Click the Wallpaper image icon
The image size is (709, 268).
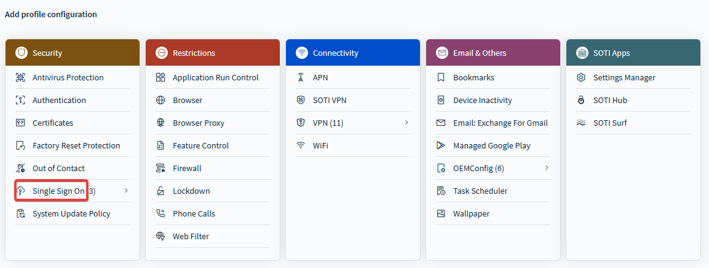[441, 214]
